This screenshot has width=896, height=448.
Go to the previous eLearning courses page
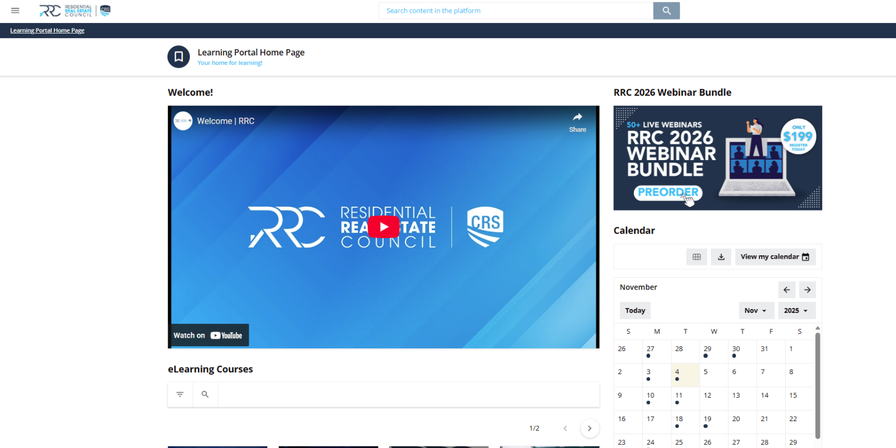pyautogui.click(x=565, y=428)
